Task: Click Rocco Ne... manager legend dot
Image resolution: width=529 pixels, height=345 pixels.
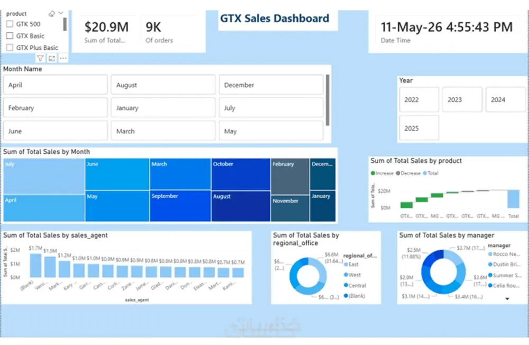Action: pos(490,254)
